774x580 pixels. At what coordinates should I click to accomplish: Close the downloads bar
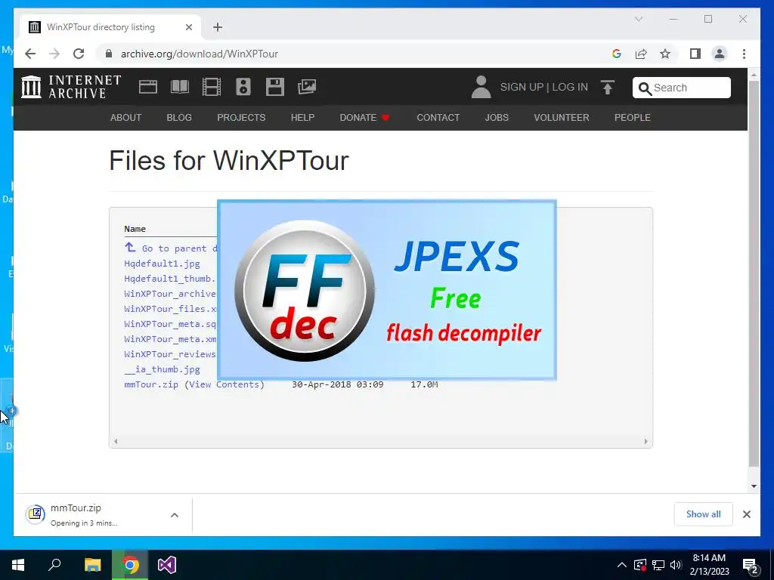(x=747, y=514)
